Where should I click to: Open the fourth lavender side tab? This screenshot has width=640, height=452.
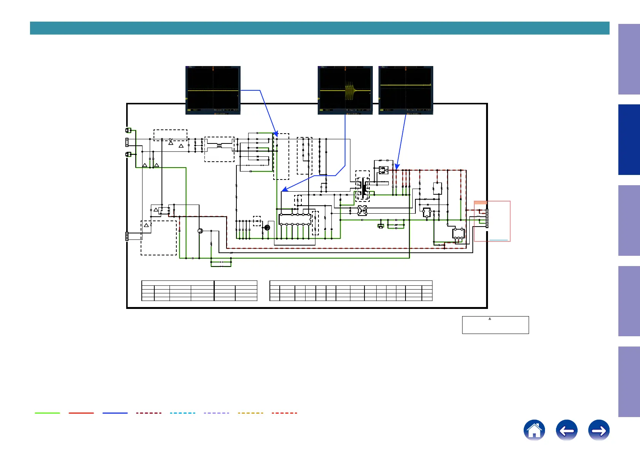pos(629,301)
